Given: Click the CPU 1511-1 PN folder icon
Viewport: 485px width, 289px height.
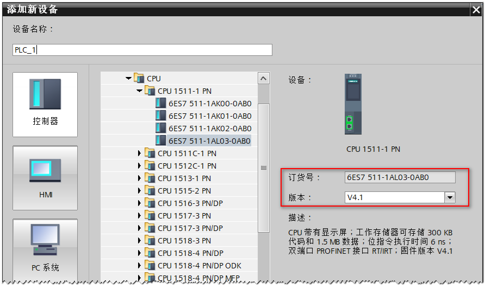Looking at the screenshot, I should [150, 91].
